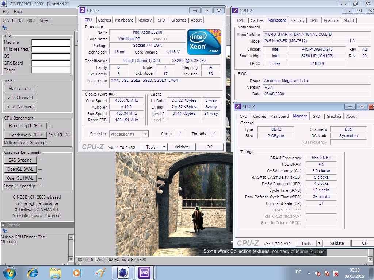Click the To Database button
Viewport: 374px width, 280px height.
pos(20,107)
